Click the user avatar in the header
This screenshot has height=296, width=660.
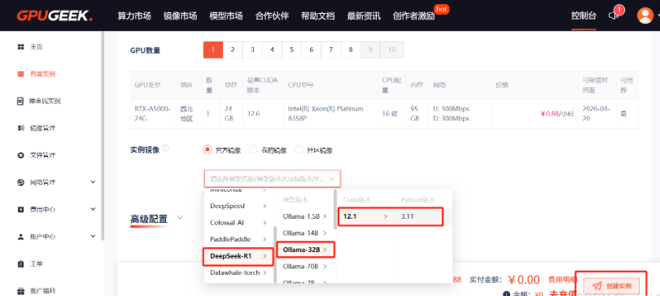[645, 15]
